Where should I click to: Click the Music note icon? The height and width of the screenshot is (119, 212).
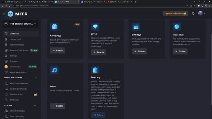(54, 70)
